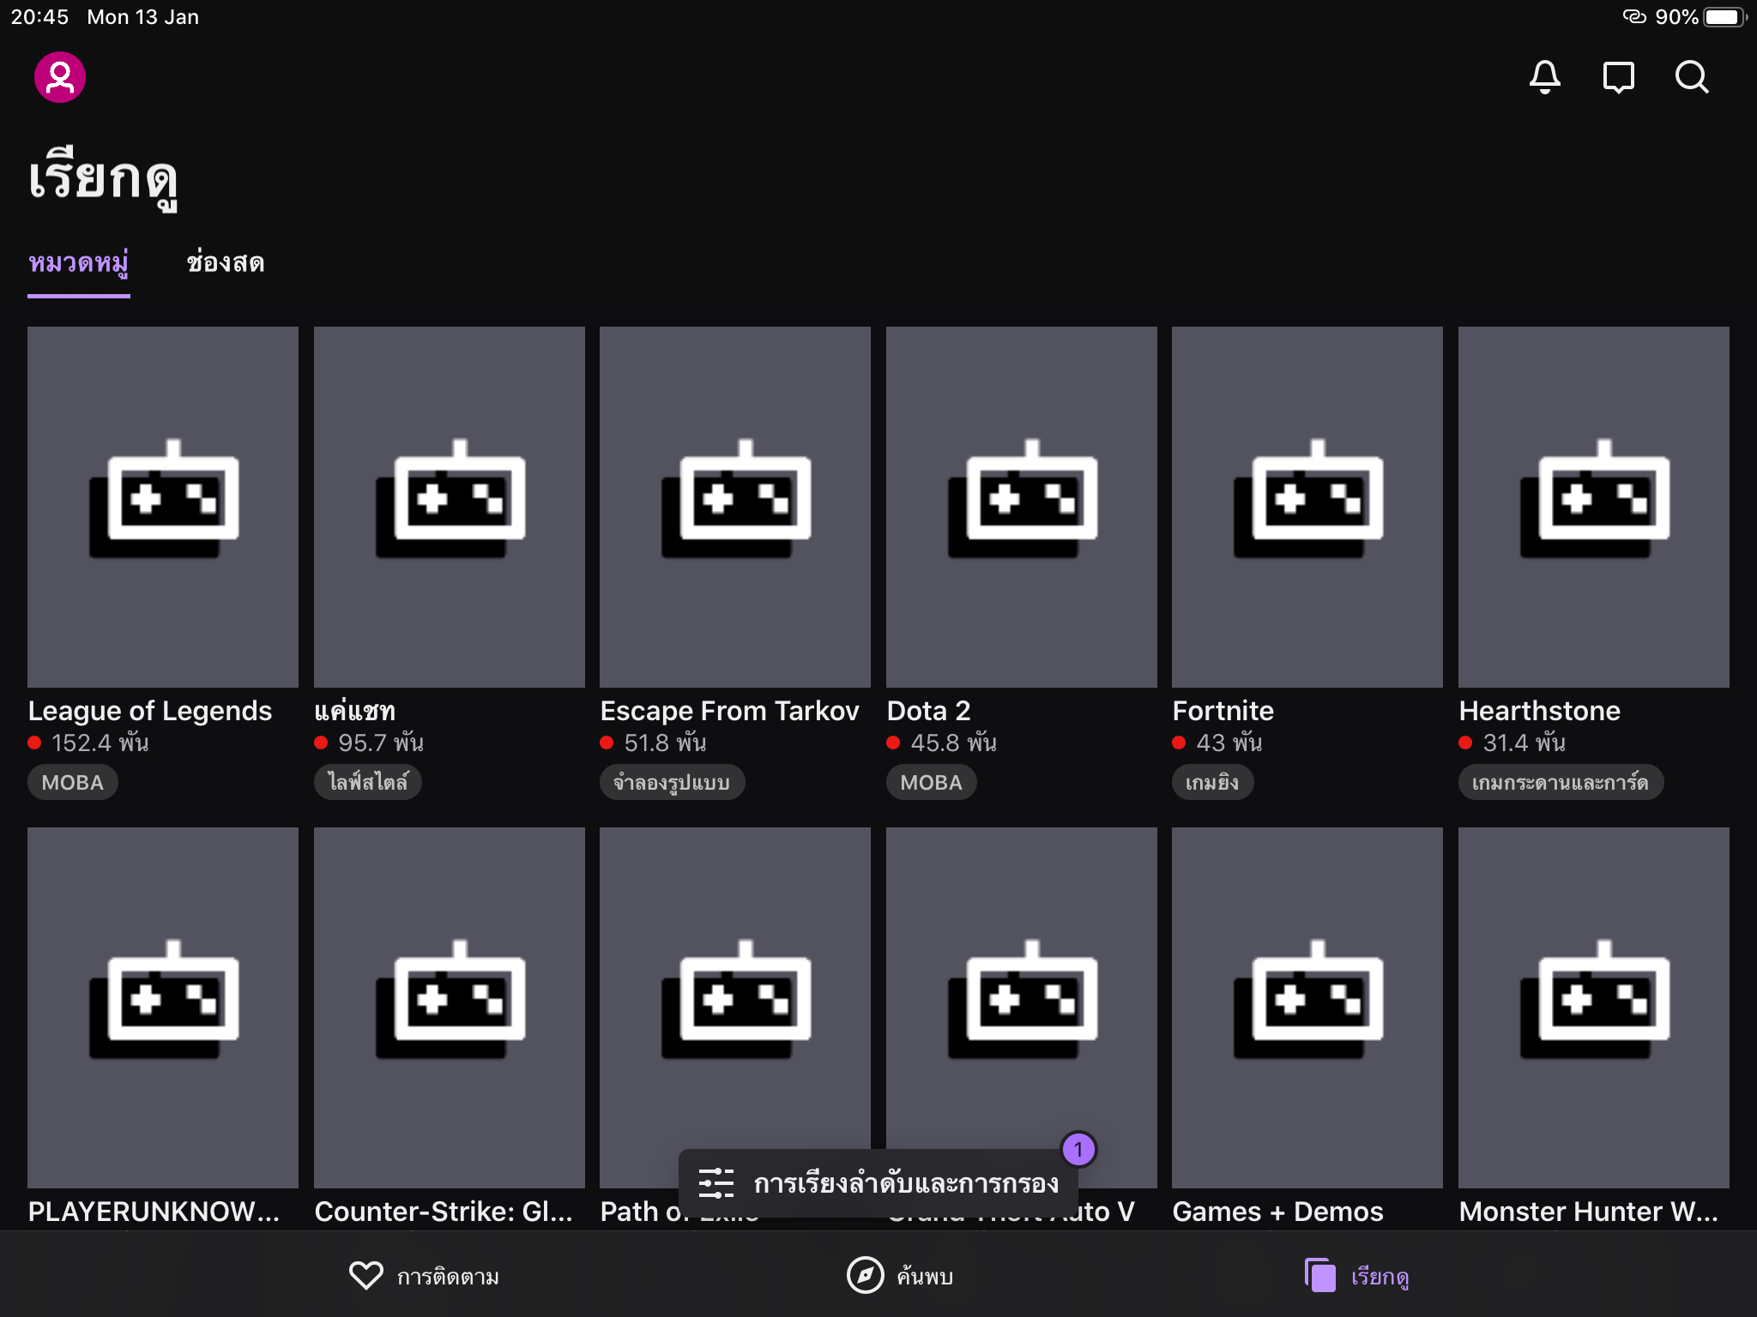Tap the จำลองรูปแบบ tag under Tarkov
Image resolution: width=1757 pixels, height=1317 pixels.
pos(671,782)
